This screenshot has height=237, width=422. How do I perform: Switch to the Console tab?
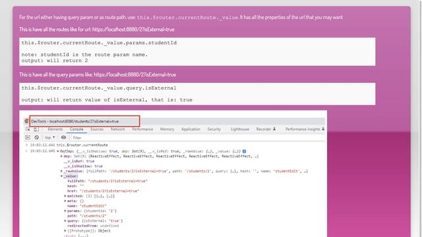[76, 129]
